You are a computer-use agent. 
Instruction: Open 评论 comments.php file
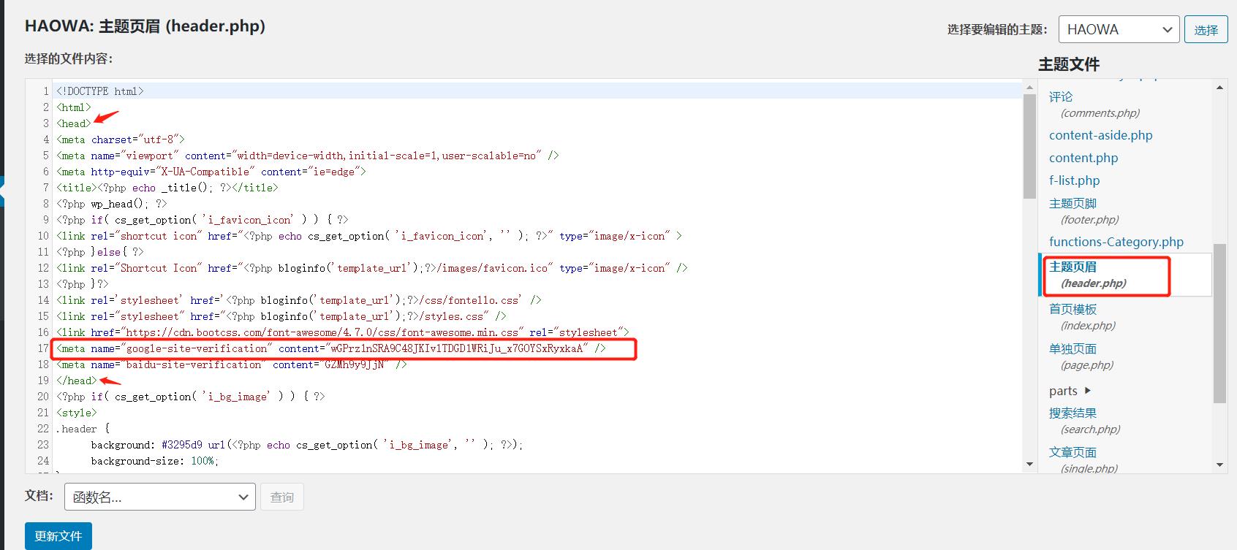tap(1061, 96)
